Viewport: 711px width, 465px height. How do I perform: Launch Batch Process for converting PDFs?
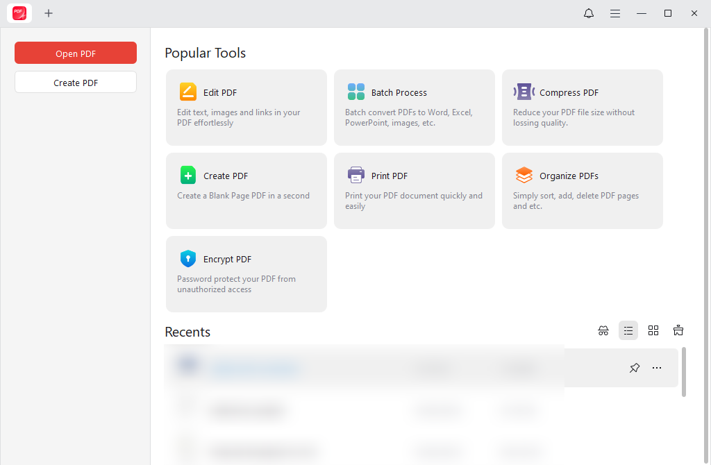(x=414, y=108)
